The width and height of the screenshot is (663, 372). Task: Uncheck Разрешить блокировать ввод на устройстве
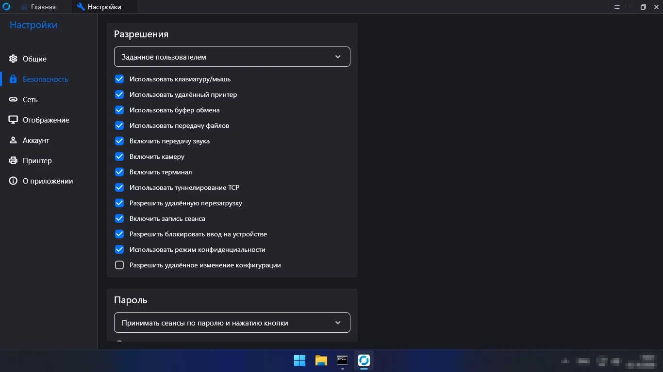point(119,234)
